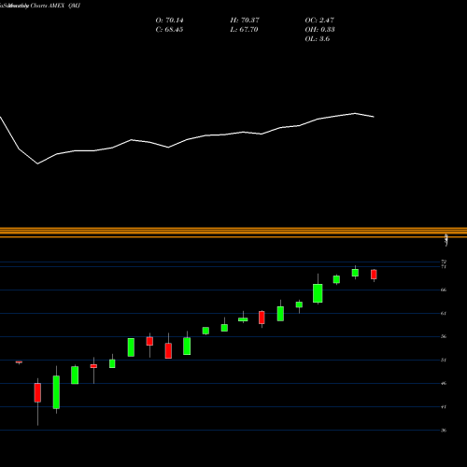Viewport: 467px width, 467px height.
Task: Click the 51 price axis label
Action: [x=444, y=360]
